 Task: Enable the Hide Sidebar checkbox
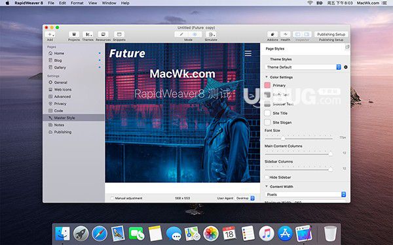coord(267,177)
